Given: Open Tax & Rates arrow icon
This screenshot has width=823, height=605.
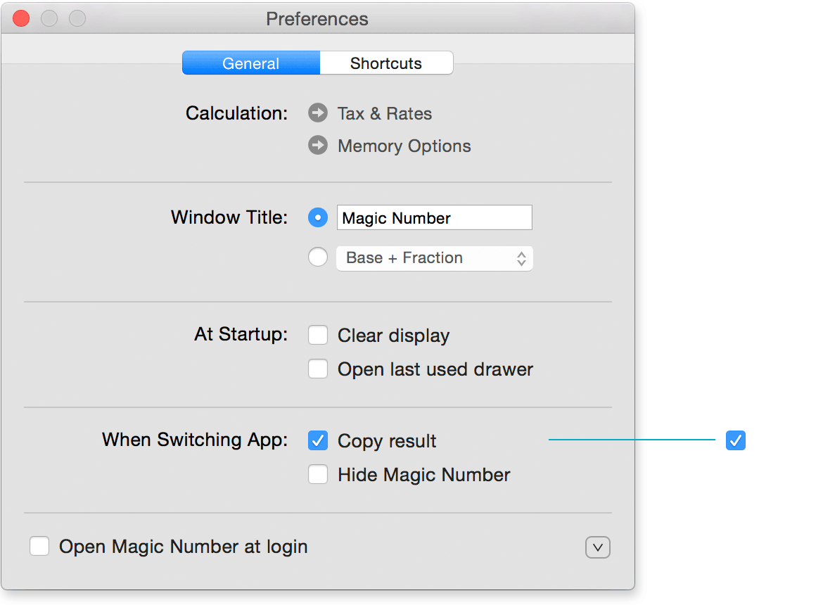Looking at the screenshot, I should [317, 113].
